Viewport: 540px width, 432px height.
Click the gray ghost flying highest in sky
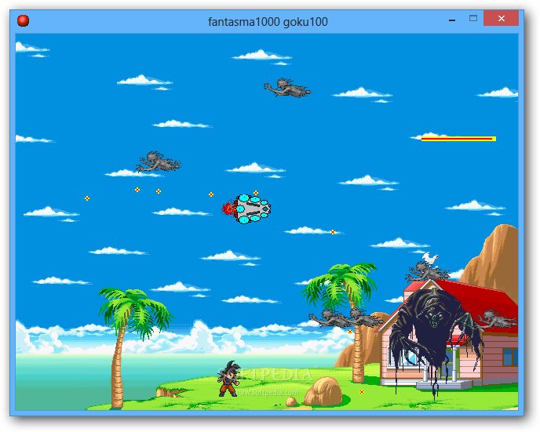pos(287,88)
